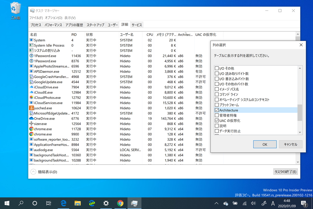The height and width of the screenshot is (209, 313).
Task: Select the GoogleCrashHandler process icon
Action: point(31,77)
